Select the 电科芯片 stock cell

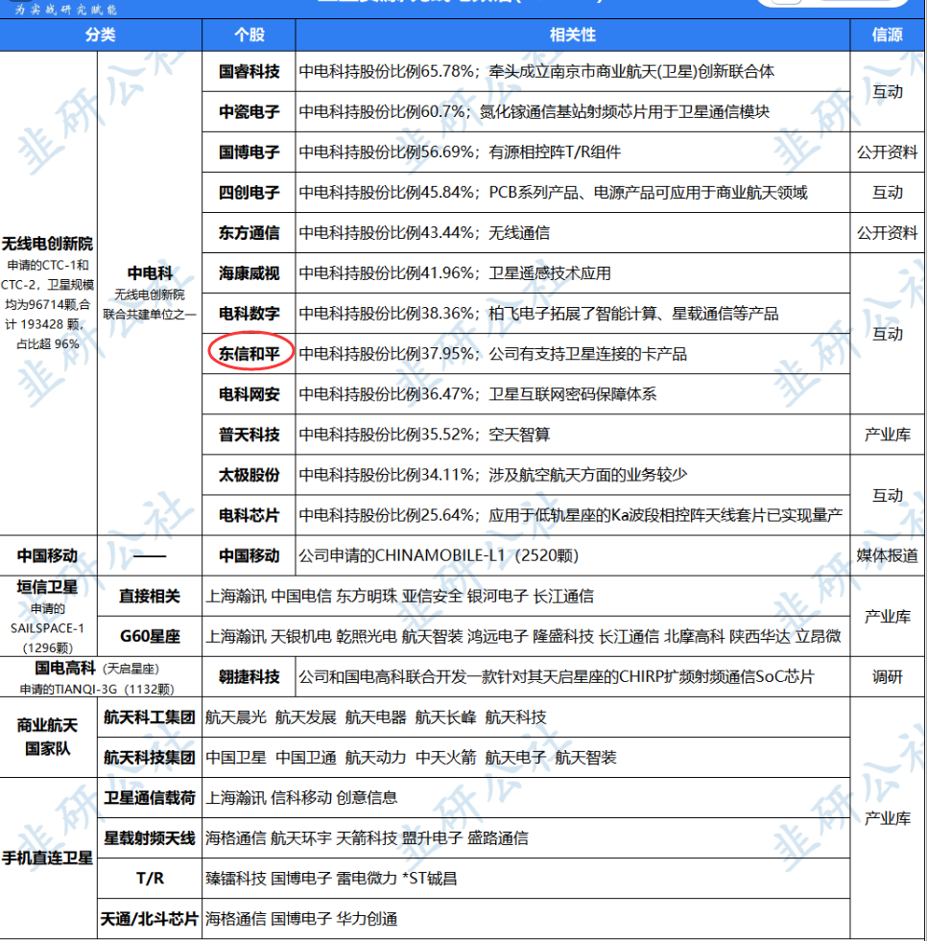[250, 515]
